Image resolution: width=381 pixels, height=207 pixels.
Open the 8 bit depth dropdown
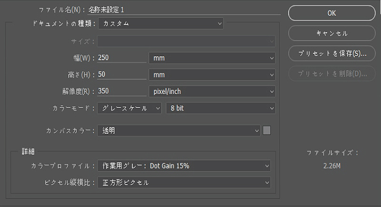click(221, 108)
